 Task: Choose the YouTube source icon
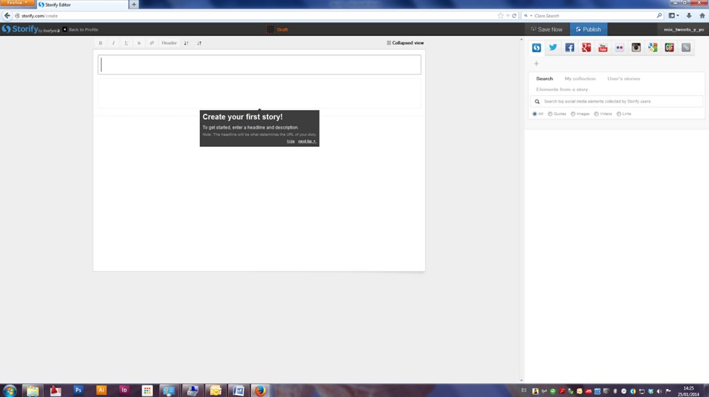pyautogui.click(x=602, y=48)
